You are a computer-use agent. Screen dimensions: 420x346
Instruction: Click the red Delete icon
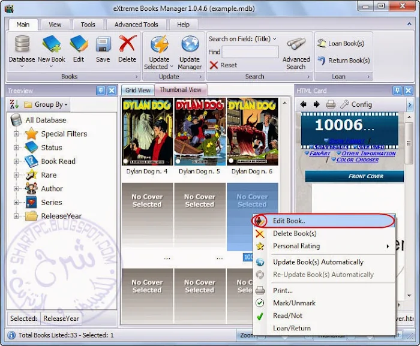127,44
